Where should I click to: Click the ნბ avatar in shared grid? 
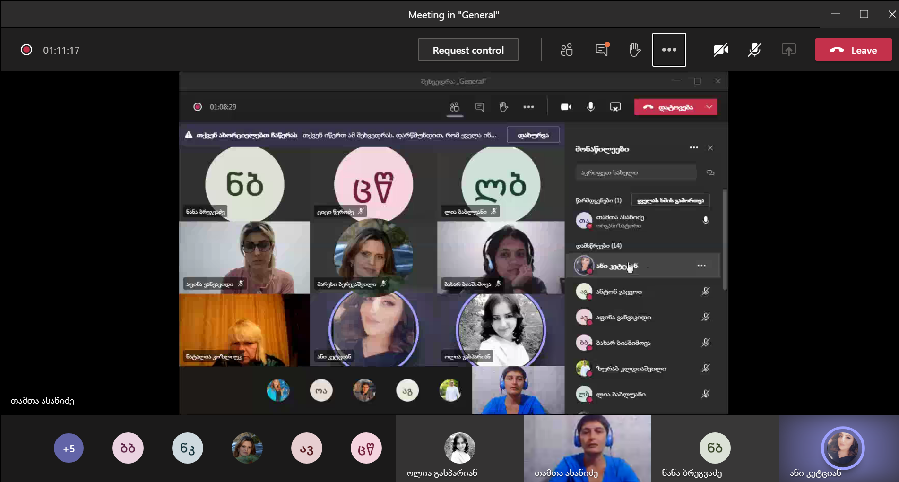[245, 184]
